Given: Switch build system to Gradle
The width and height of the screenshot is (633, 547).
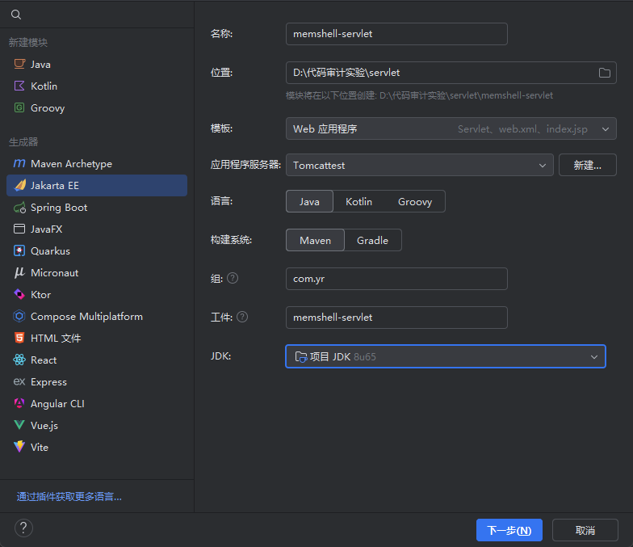Looking at the screenshot, I should [x=372, y=240].
